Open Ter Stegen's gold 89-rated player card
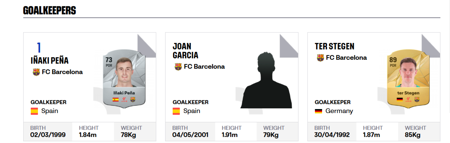This screenshot has width=450, height=143. point(407,79)
